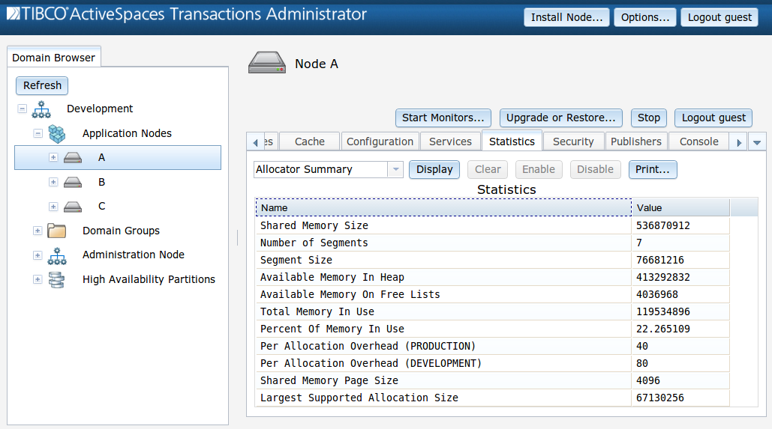Viewport: 772px width, 429px height.
Task: Click the Application Nodes cubes icon
Action: tap(56, 134)
